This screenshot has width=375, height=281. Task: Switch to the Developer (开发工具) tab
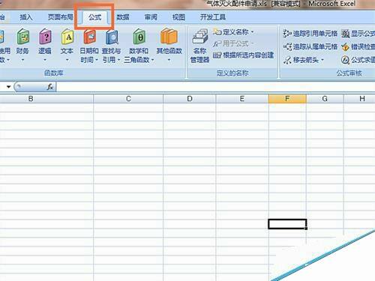coord(213,17)
